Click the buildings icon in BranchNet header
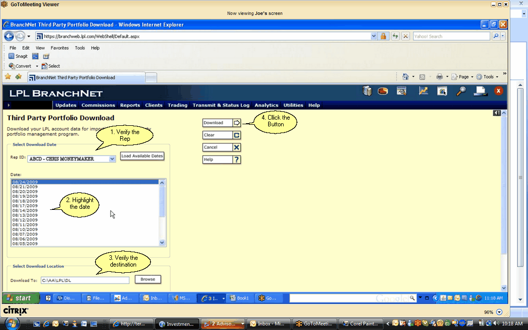This screenshot has height=330, width=528. point(367,91)
